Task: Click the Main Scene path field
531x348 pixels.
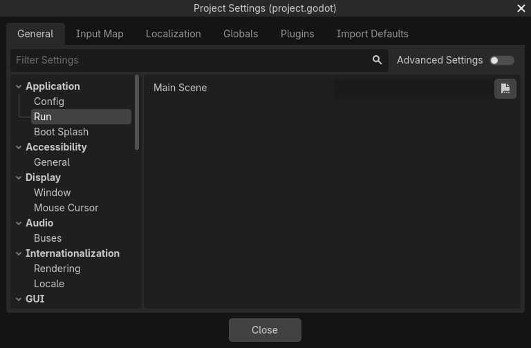Action: tap(412, 88)
